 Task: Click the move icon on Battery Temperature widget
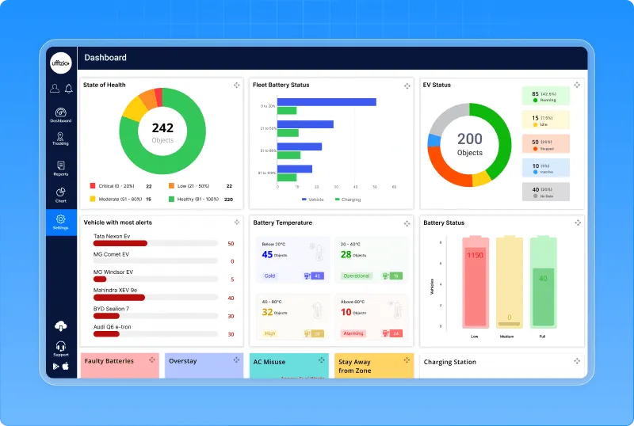(x=407, y=223)
